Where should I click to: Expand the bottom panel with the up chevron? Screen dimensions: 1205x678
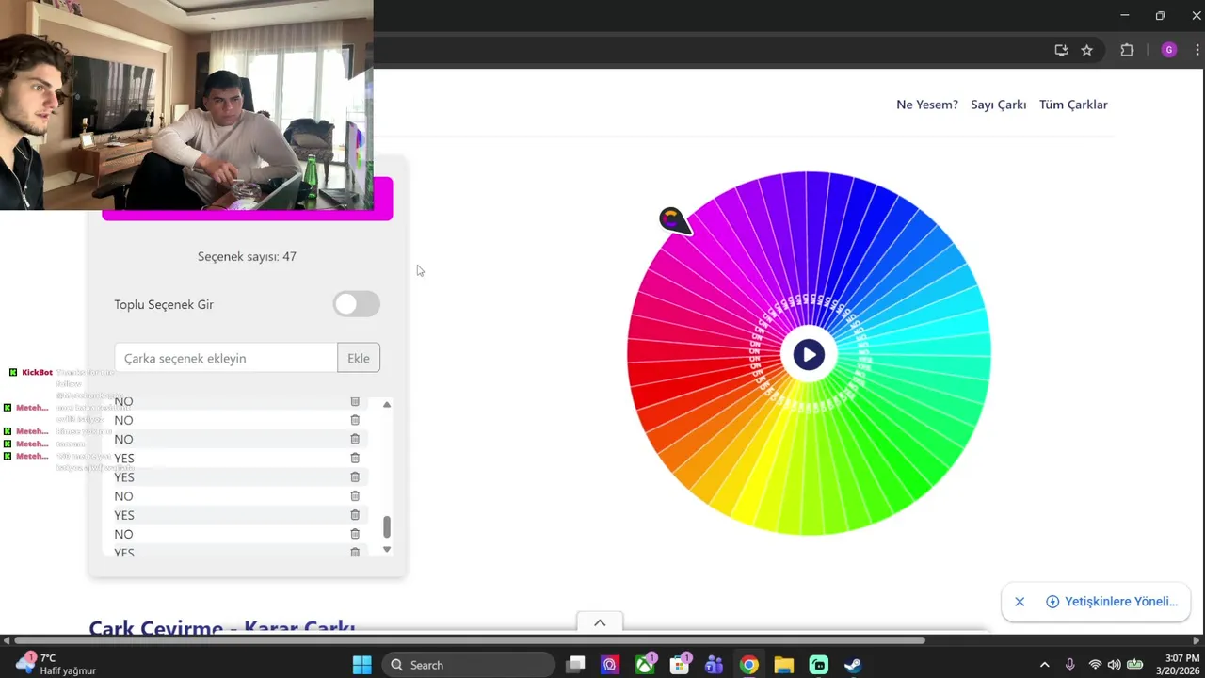[600, 622]
